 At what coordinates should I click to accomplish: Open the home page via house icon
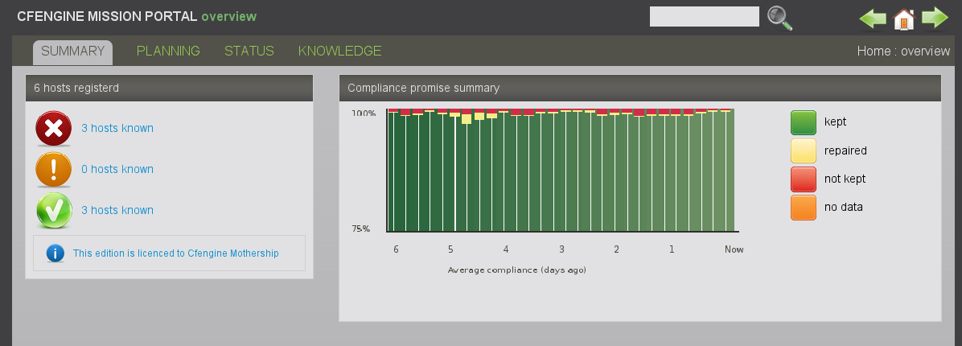coord(904,19)
